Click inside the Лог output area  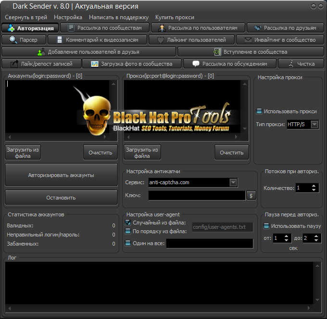(159, 283)
